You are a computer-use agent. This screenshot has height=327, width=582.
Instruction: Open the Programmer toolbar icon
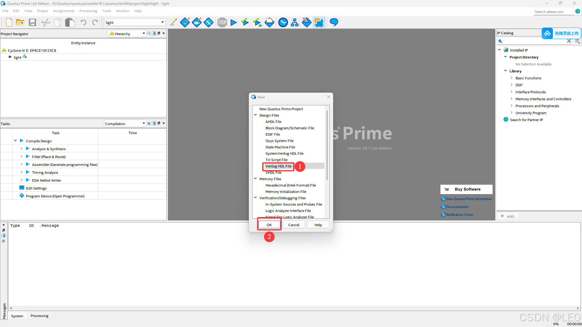tap(306, 22)
